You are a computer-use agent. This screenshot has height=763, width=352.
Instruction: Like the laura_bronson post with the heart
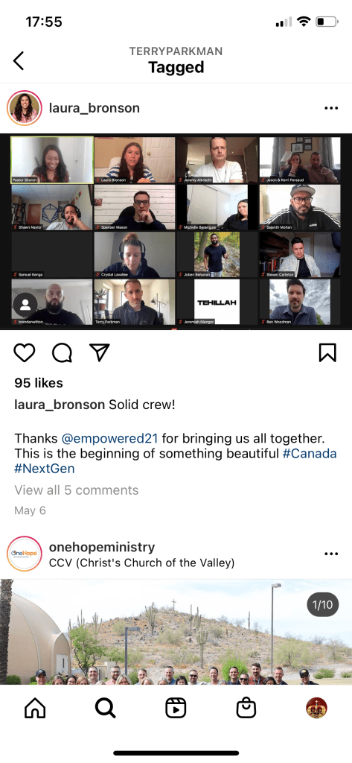(x=25, y=352)
